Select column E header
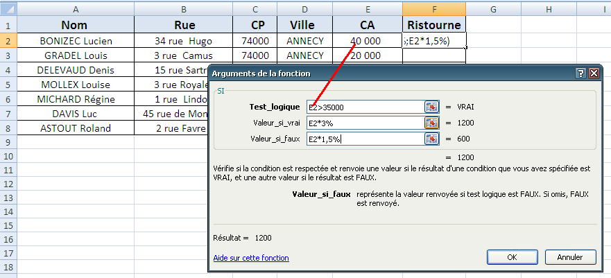This screenshot has width=611, height=278. 368,9
